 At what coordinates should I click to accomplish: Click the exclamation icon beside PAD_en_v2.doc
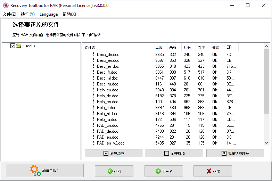93,143
